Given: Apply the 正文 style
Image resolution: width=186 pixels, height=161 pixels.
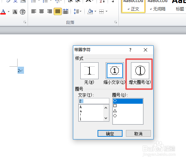Looking at the screenshot, I should pyautogui.click(x=133, y=6).
